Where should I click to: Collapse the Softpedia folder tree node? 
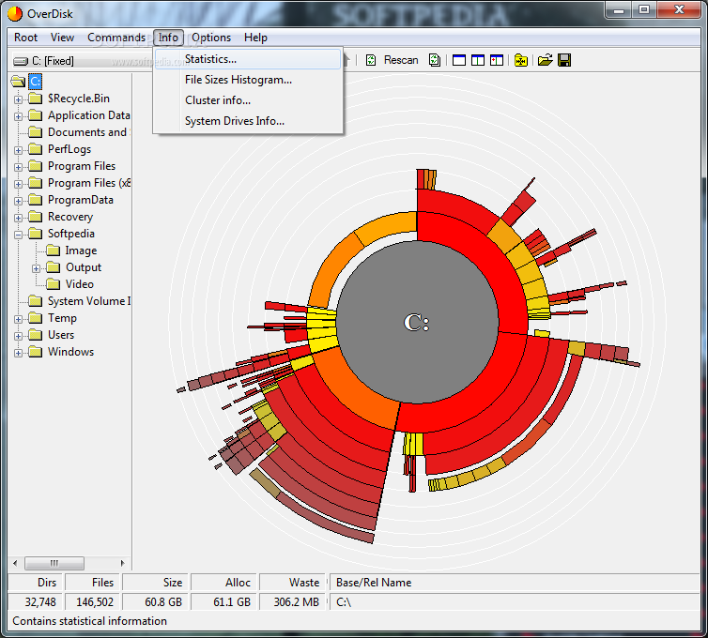19,234
